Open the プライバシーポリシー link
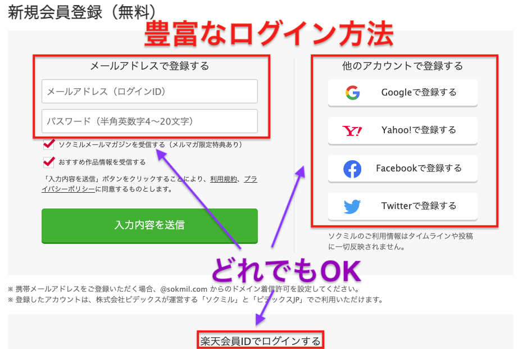 (149, 184)
